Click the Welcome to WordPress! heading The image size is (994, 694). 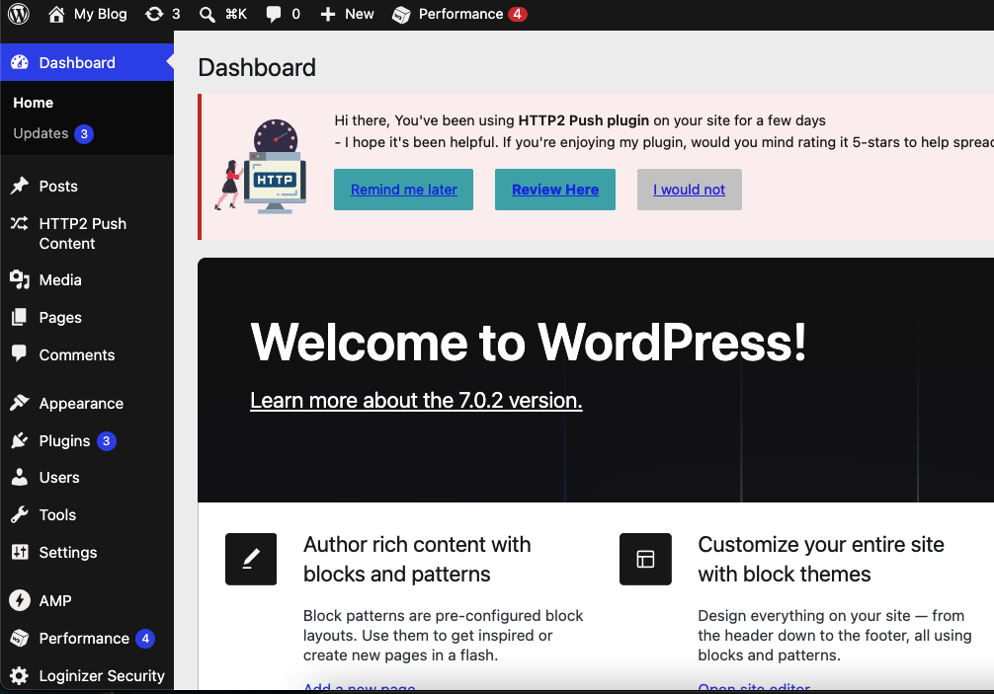(x=528, y=342)
